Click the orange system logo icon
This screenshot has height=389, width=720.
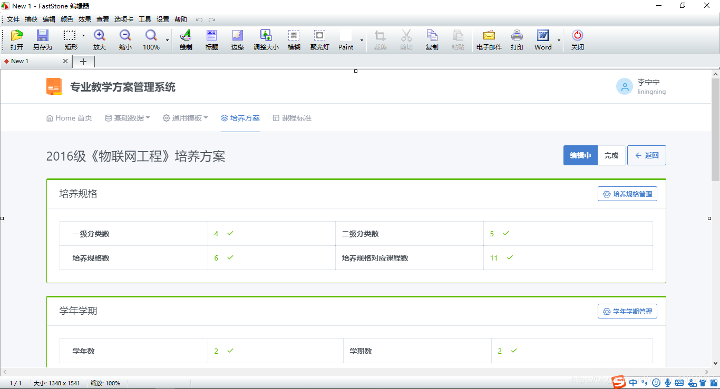(54, 86)
